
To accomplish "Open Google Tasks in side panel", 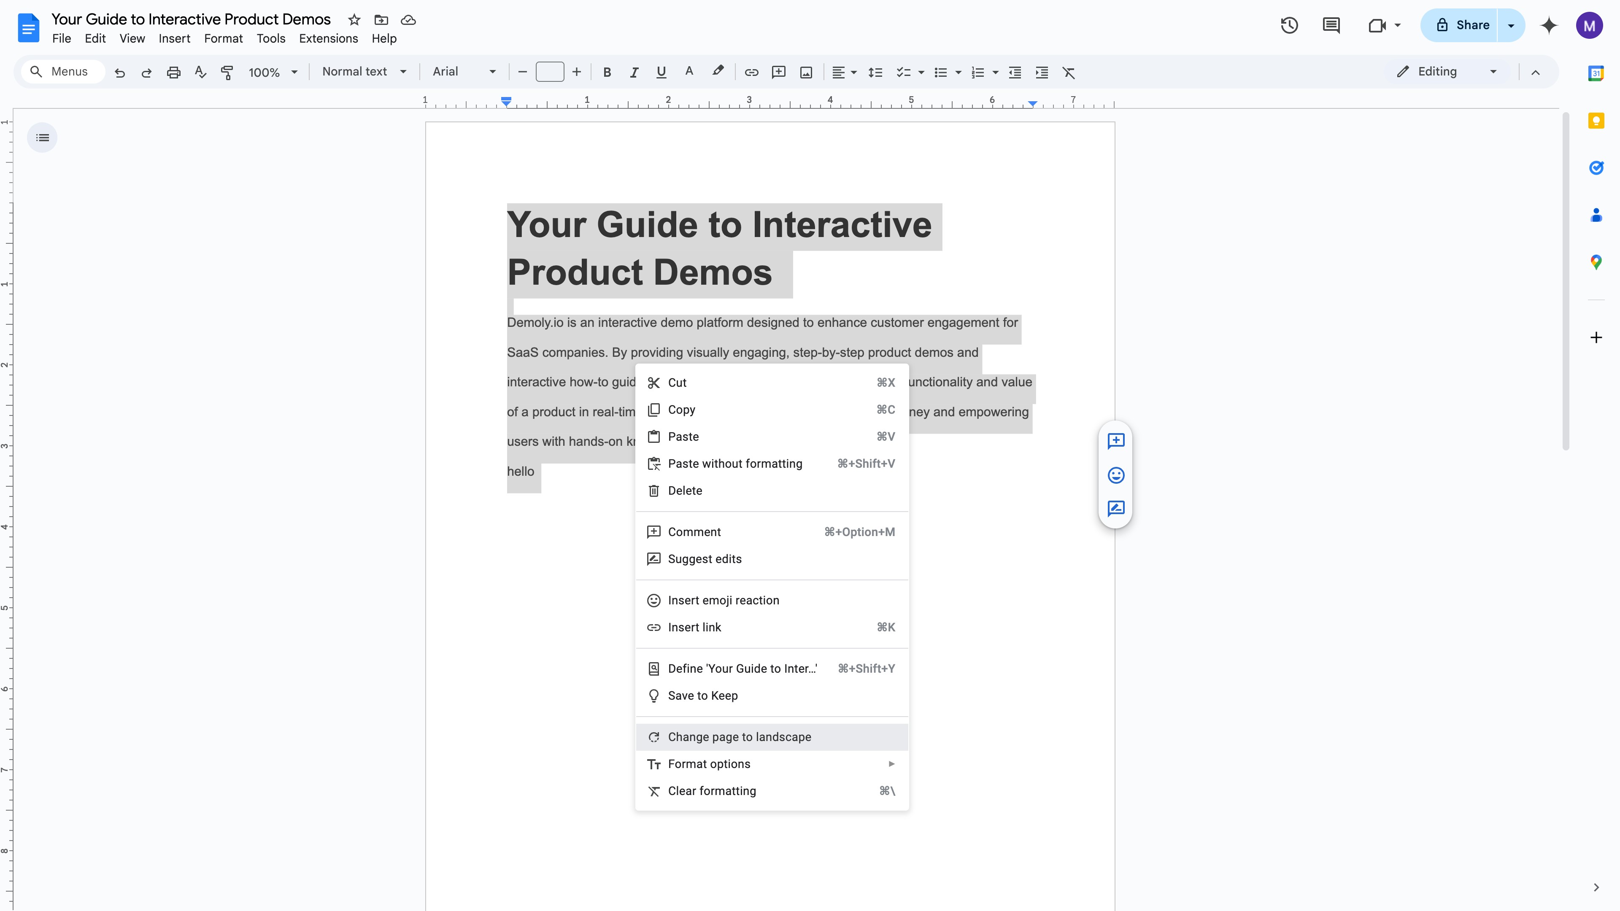I will click(1596, 167).
